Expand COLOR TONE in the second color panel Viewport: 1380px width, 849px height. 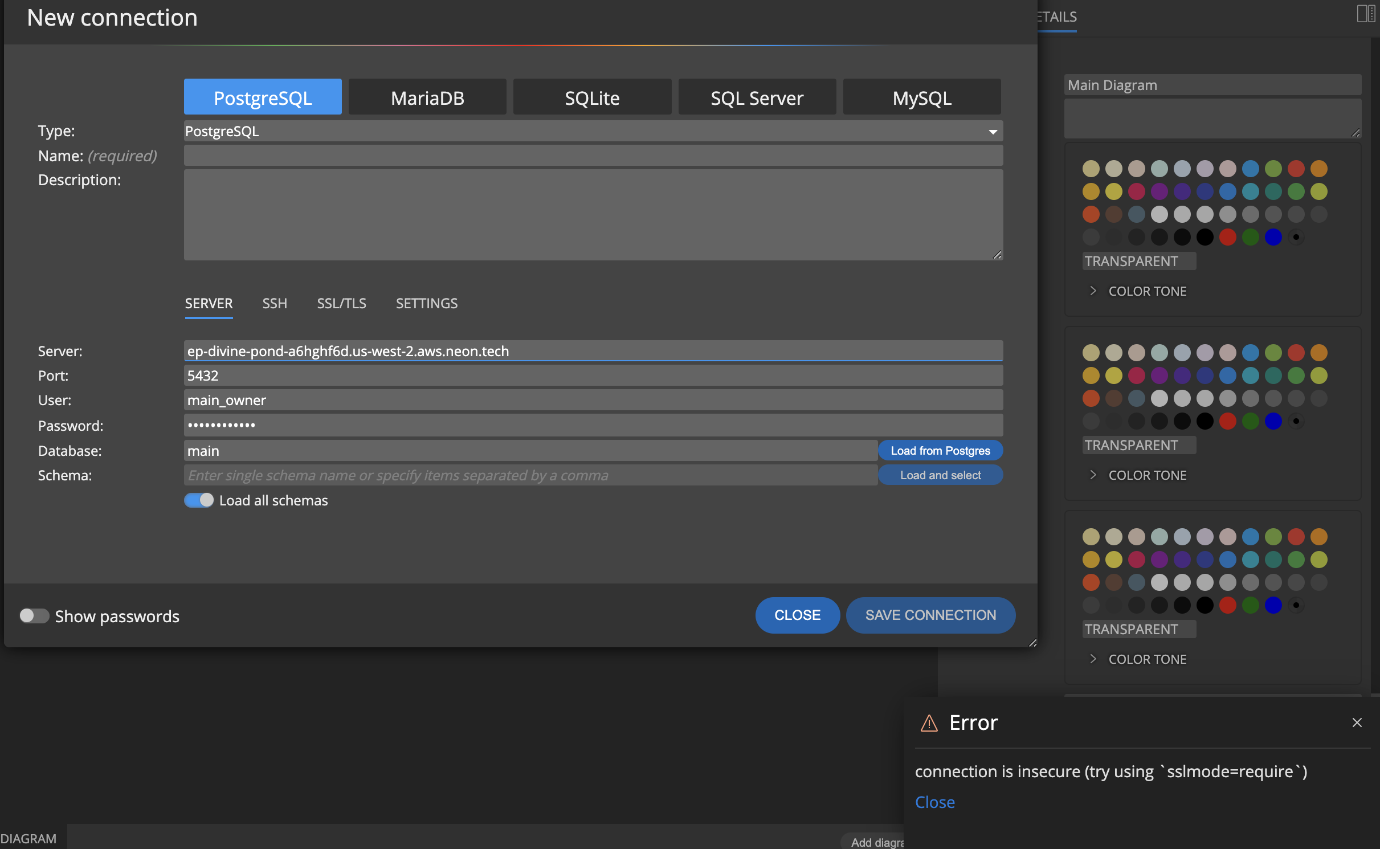click(1138, 475)
